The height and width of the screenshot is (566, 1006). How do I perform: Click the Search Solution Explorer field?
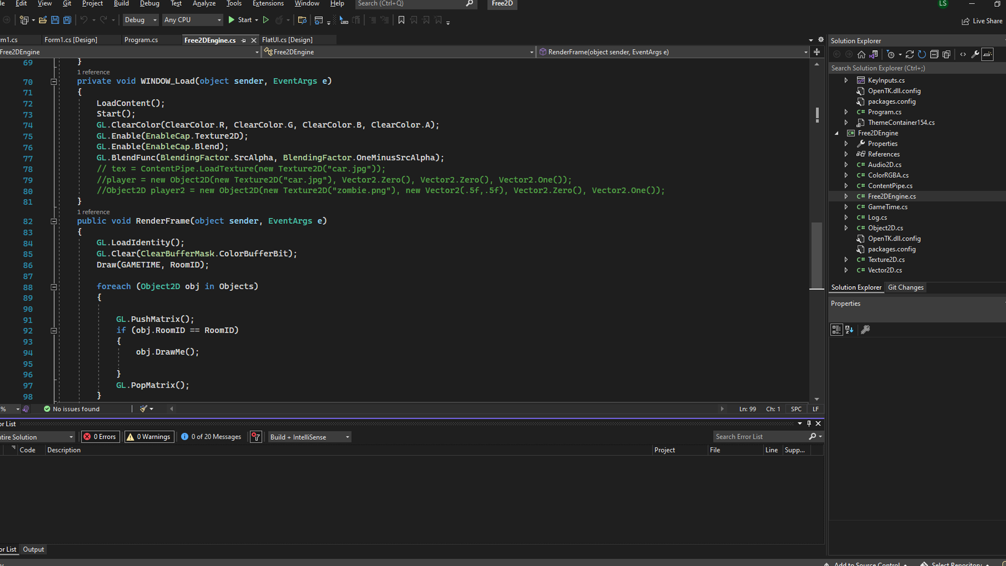917,68
